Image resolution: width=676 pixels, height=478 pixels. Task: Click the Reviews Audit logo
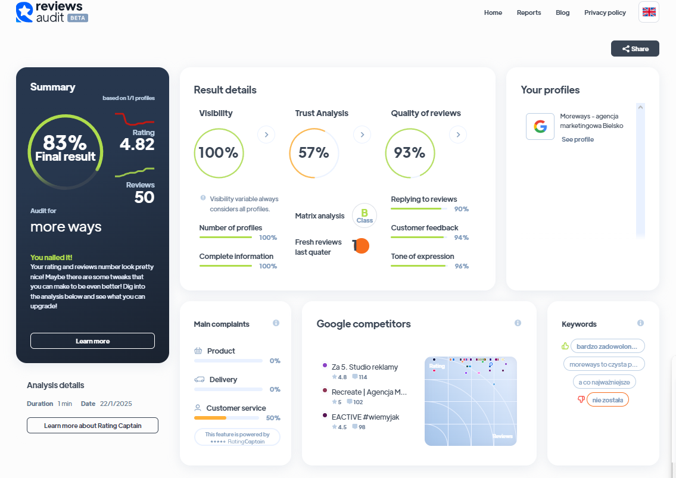(x=52, y=12)
